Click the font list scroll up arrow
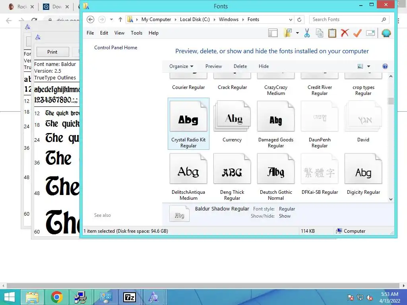 point(391,77)
